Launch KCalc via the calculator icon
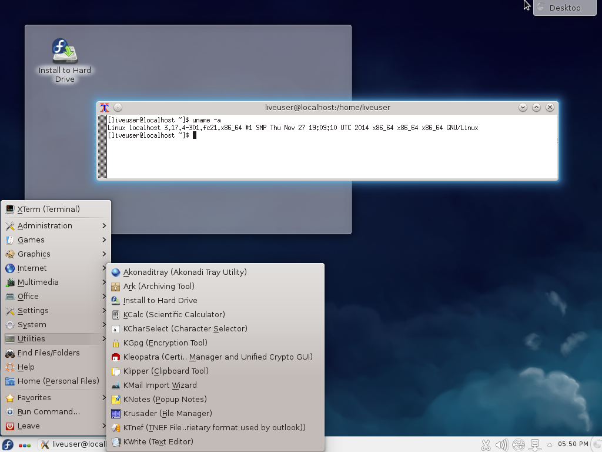 coord(116,315)
